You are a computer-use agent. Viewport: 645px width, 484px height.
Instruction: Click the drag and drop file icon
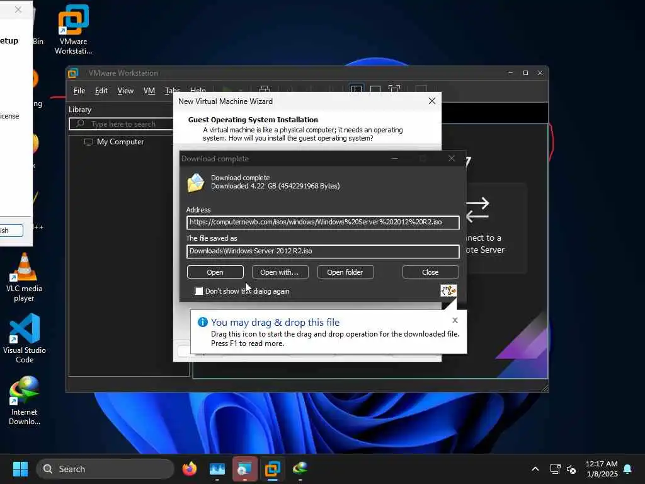(x=448, y=291)
